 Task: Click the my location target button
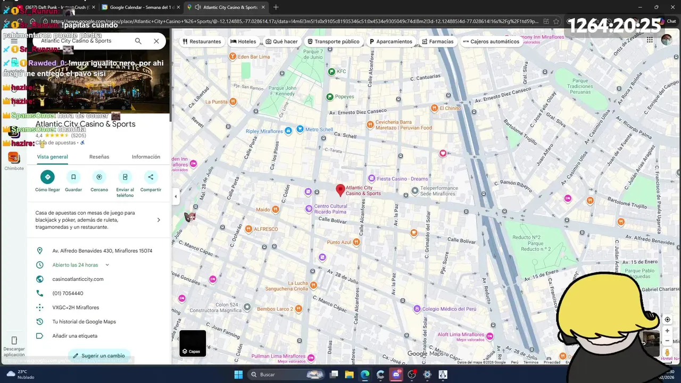pos(667,319)
